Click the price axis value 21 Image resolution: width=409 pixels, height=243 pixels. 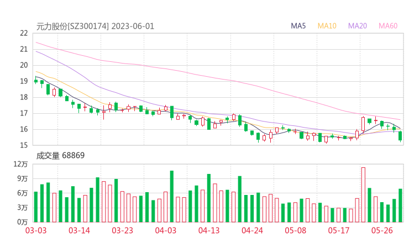(24, 49)
